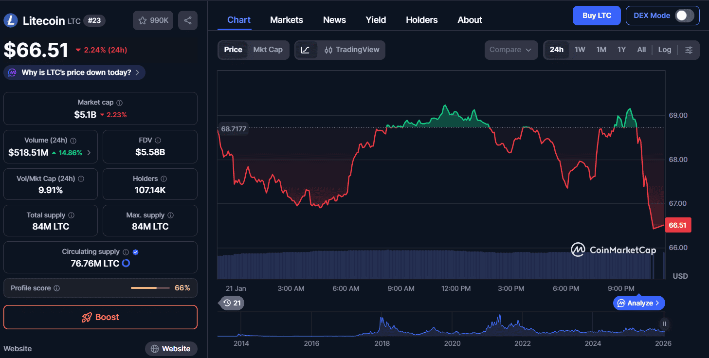Select the line chart view icon

click(306, 50)
